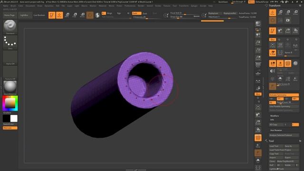Click the black secondary color swatch
This screenshot has height=171, width=304.
(x=6, y=118)
